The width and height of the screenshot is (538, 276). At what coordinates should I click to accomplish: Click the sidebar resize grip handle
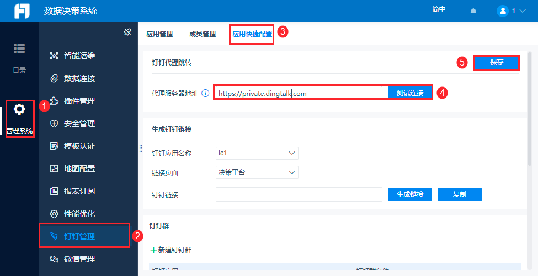click(x=141, y=149)
